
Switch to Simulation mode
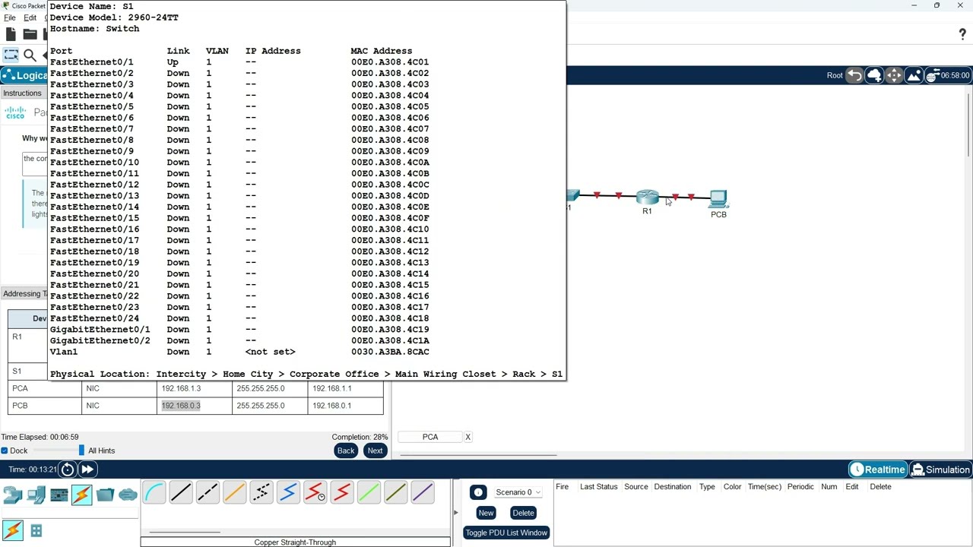[941, 470]
